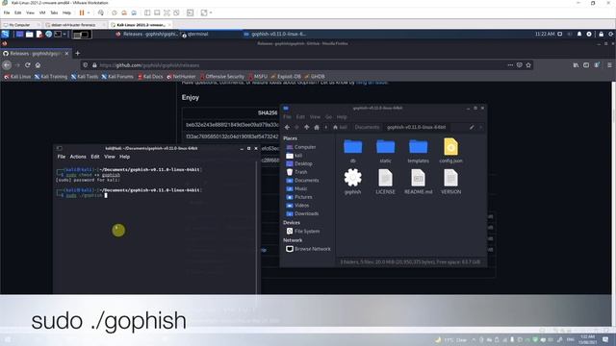Open NetHunter bookmark
The height and width of the screenshot is (346, 616).
181,77
